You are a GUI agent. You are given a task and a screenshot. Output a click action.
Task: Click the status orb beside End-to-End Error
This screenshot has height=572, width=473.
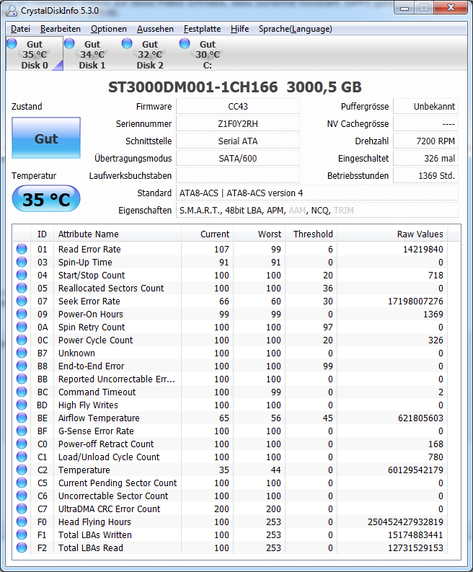[22, 366]
